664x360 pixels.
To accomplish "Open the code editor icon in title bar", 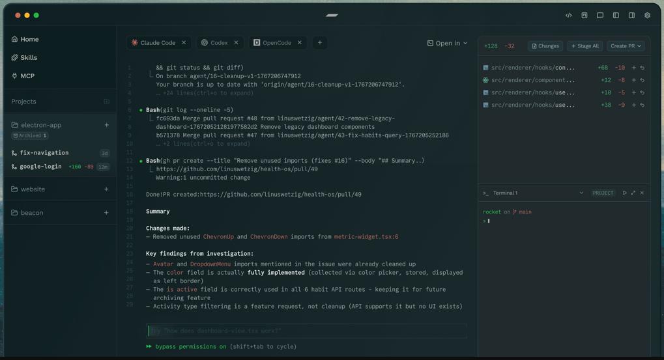I will (x=569, y=15).
